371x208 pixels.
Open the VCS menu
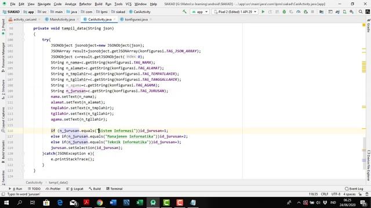pyautogui.click(x=128, y=4)
